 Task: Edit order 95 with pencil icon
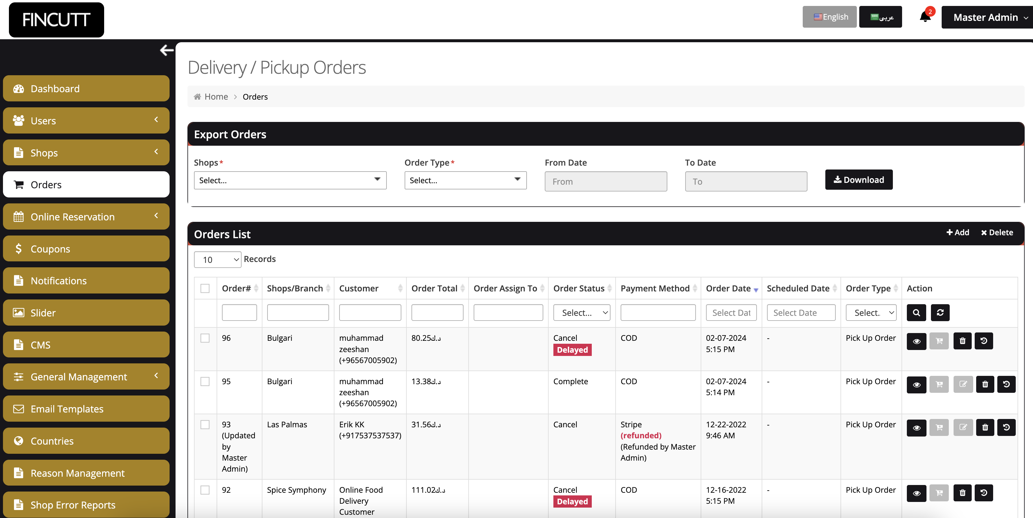click(963, 384)
